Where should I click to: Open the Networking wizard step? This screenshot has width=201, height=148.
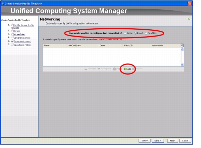coord(19,34)
